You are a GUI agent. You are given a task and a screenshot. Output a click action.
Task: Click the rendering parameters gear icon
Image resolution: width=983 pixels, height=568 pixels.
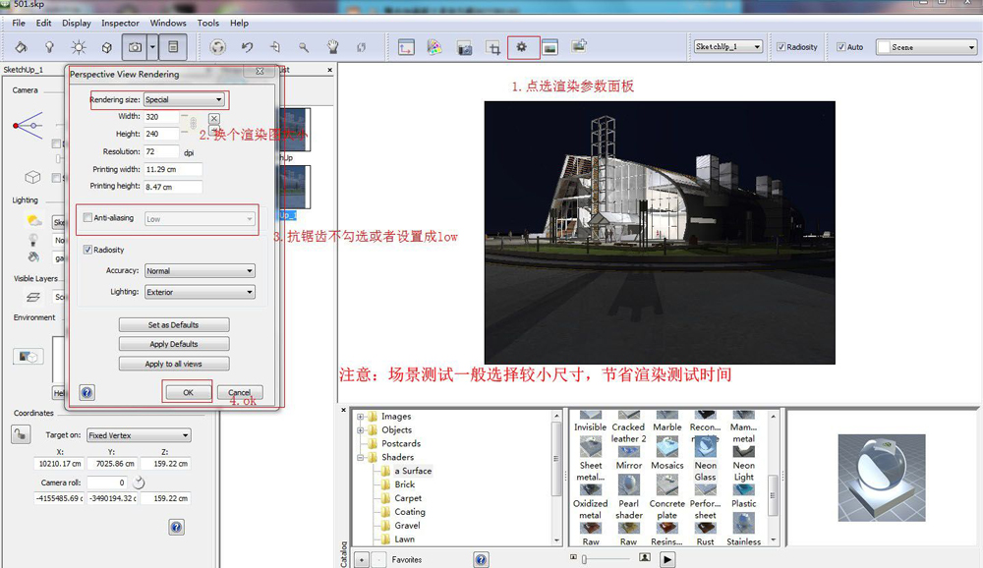[x=522, y=46]
